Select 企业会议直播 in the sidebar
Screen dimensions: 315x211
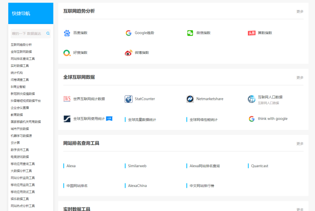point(20,108)
